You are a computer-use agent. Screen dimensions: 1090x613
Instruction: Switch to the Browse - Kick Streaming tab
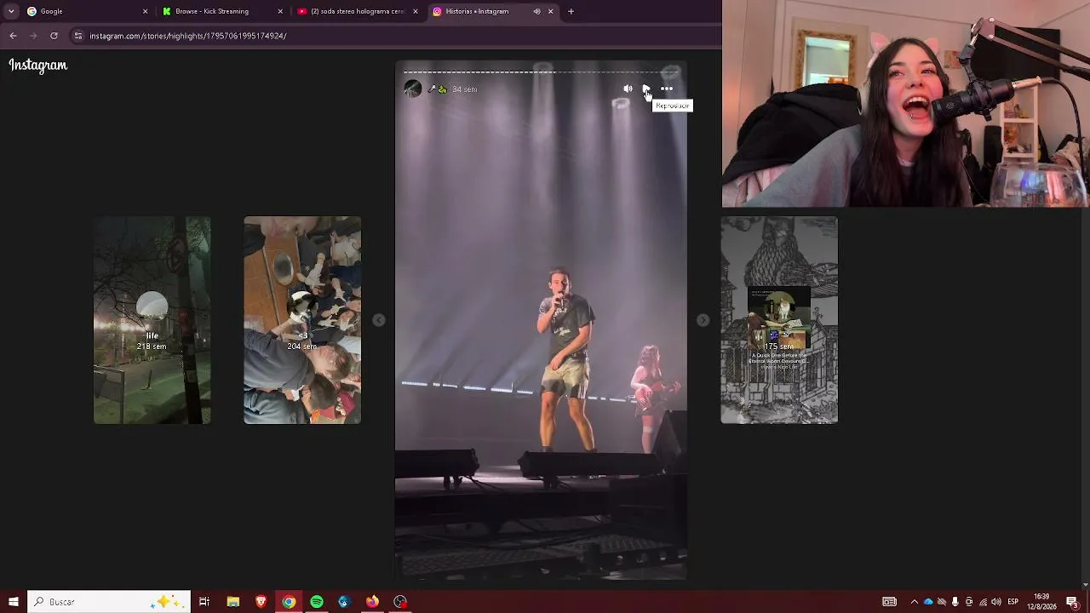click(221, 11)
